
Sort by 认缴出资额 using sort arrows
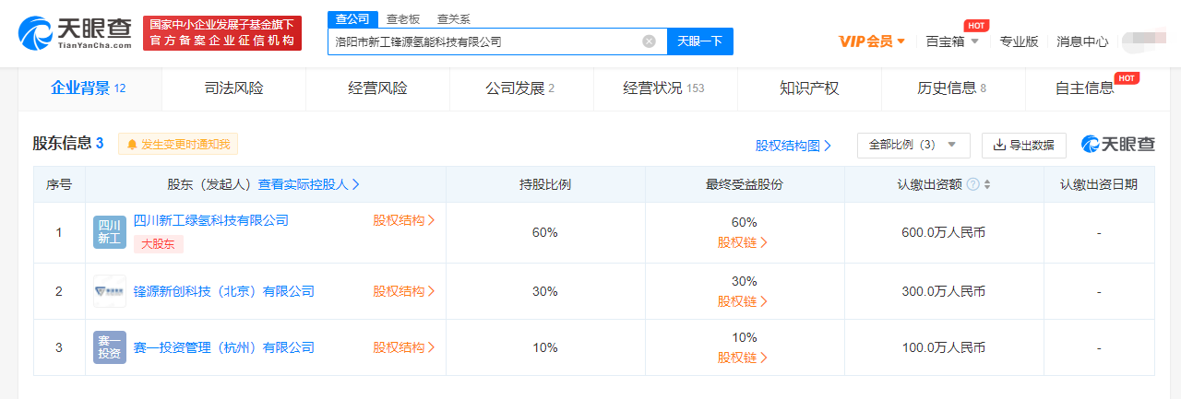[x=987, y=184]
